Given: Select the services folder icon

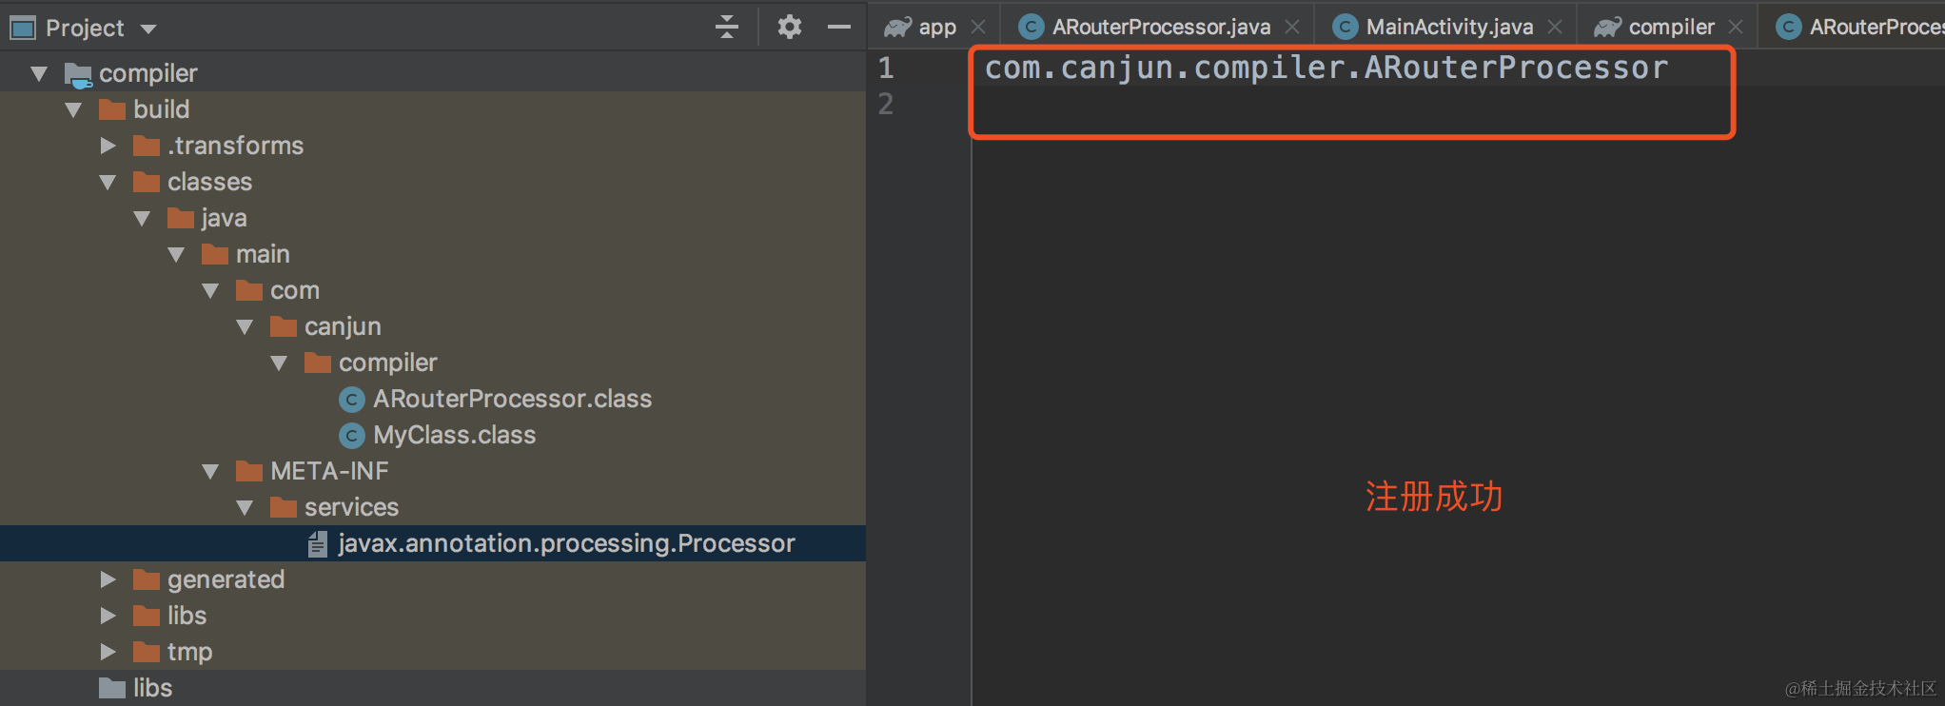Looking at the screenshot, I should click(x=284, y=507).
